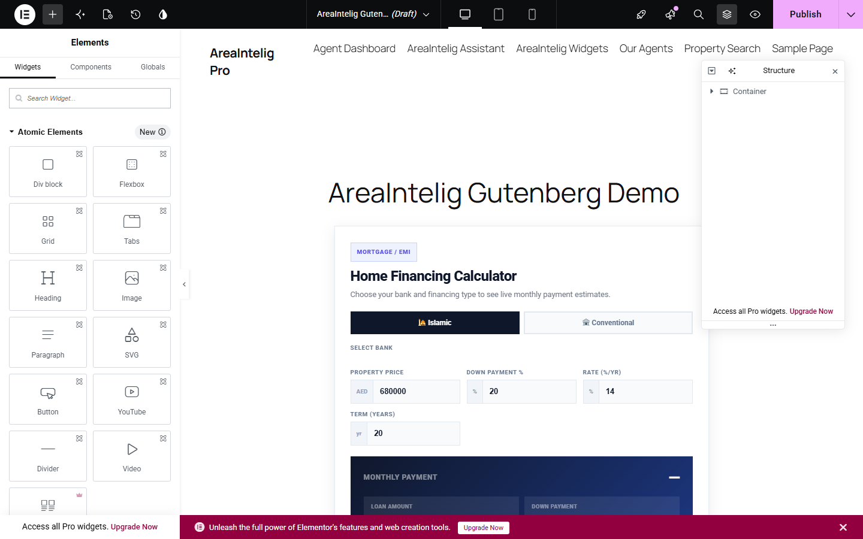
Task: Select the Image widget
Action: tap(132, 285)
